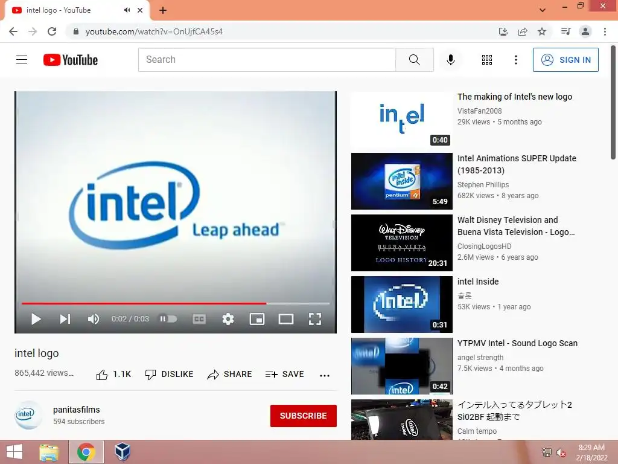This screenshot has height=464, width=618.
Task: Click the muted volume tray icon
Action: tap(561, 453)
